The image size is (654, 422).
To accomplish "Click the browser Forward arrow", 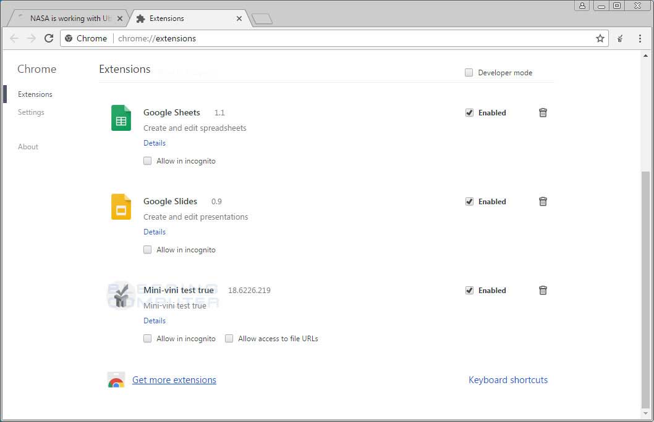I will (x=32, y=39).
